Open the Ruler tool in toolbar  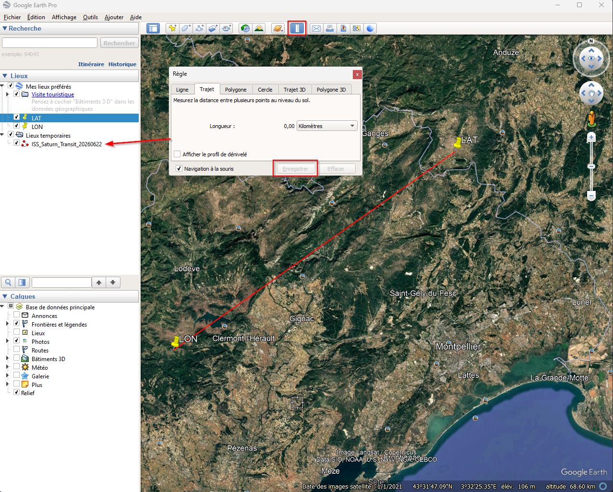tap(297, 28)
